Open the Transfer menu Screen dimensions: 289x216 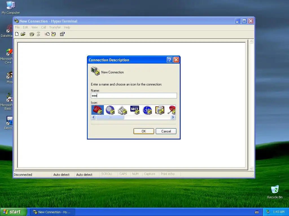[x=55, y=27]
